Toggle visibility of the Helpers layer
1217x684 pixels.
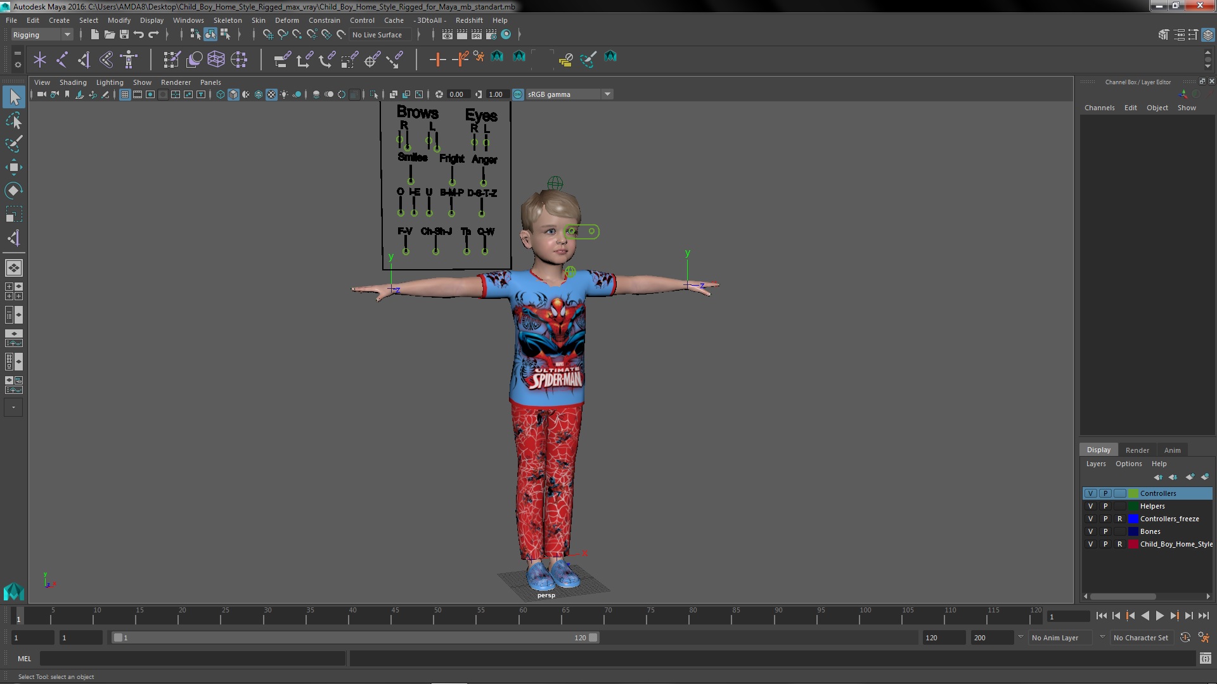(1090, 506)
